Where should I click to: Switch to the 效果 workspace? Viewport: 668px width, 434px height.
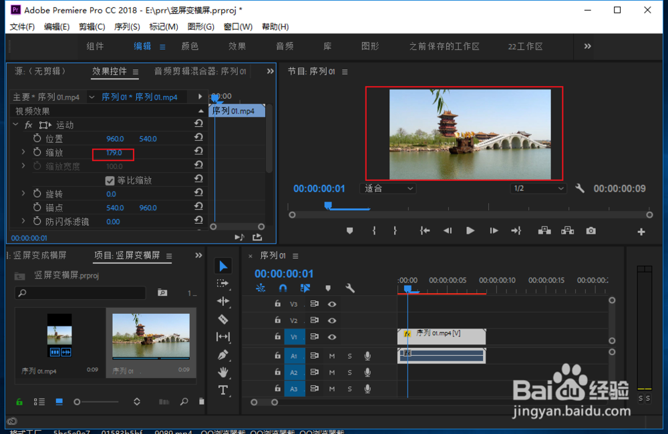[237, 46]
